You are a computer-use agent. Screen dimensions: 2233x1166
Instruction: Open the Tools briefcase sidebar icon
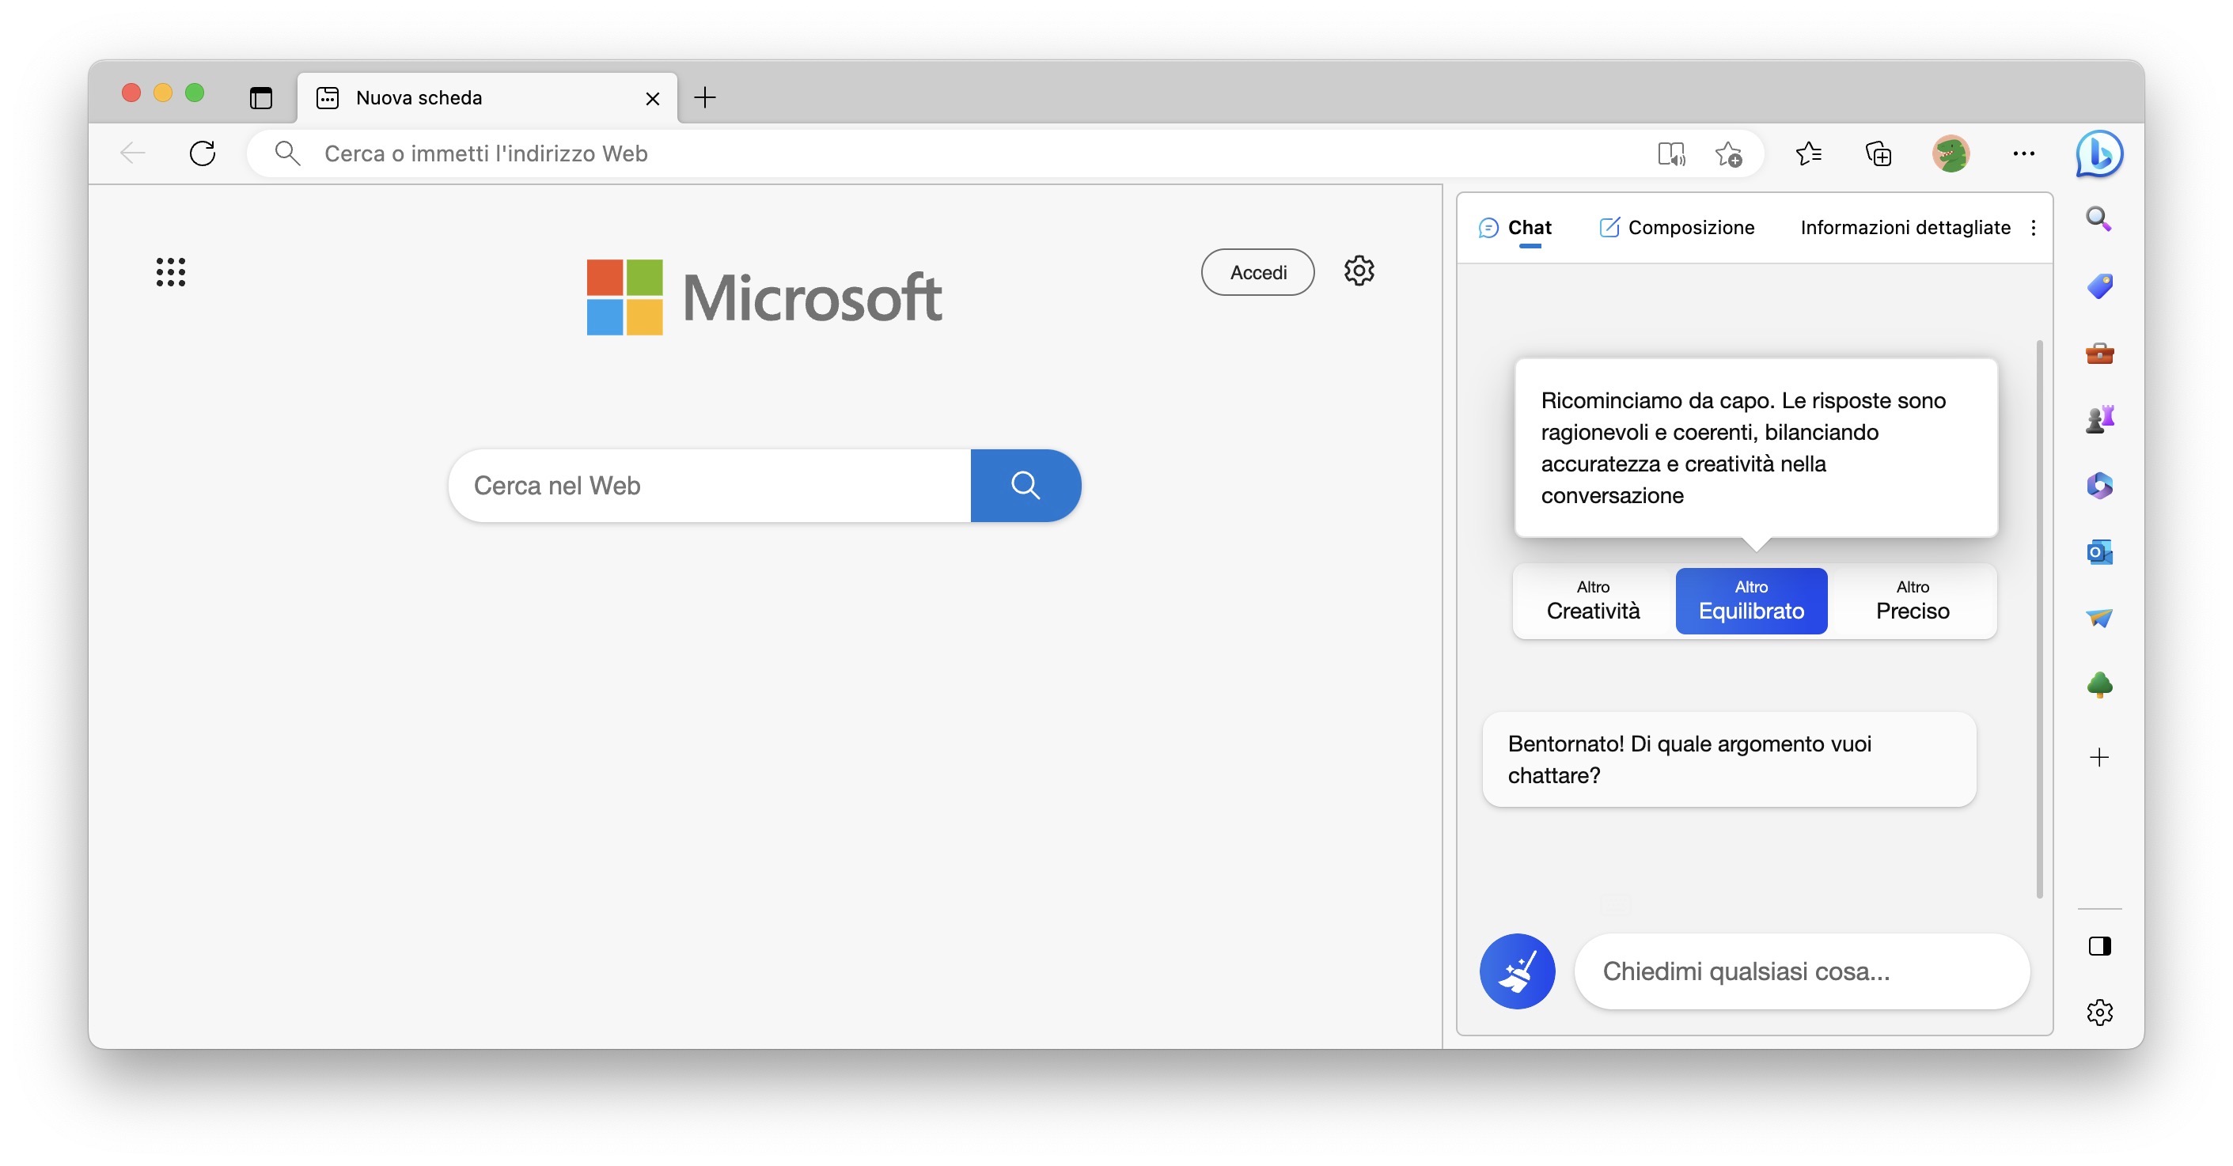(x=2098, y=354)
